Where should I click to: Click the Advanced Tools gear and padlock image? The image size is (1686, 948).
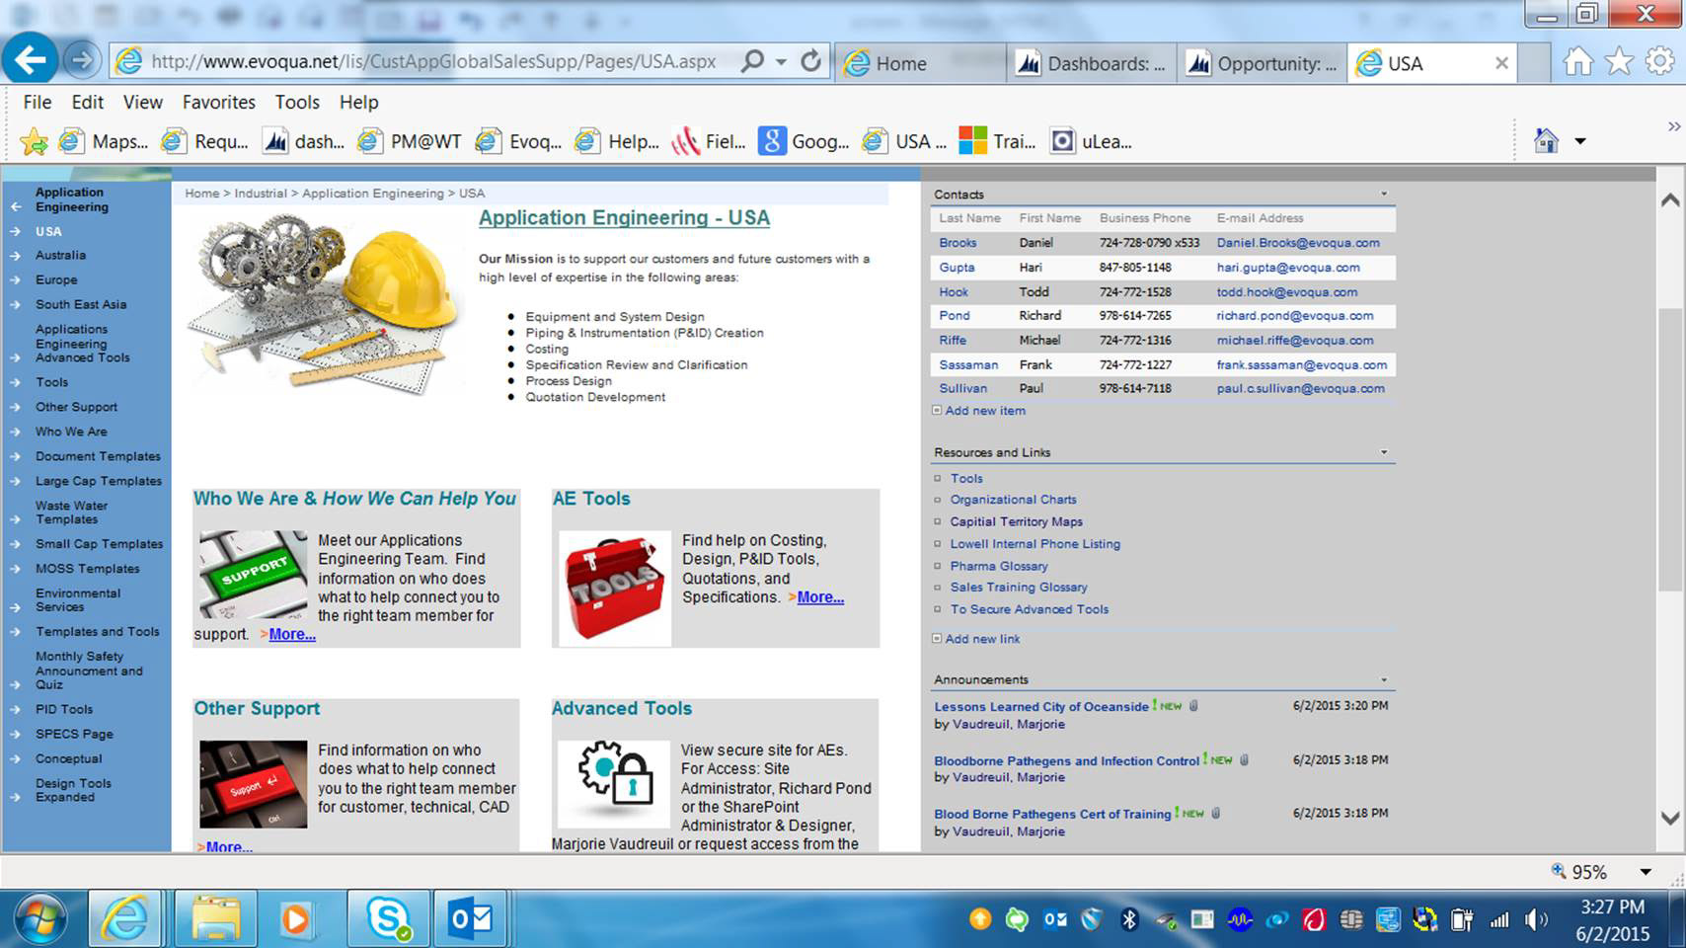point(614,784)
